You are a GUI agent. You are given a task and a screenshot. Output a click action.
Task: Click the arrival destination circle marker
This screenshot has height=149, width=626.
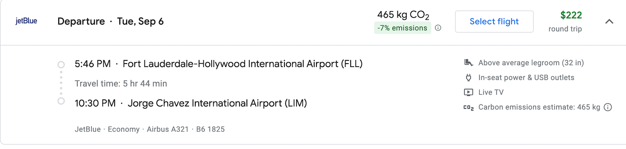[x=61, y=101]
